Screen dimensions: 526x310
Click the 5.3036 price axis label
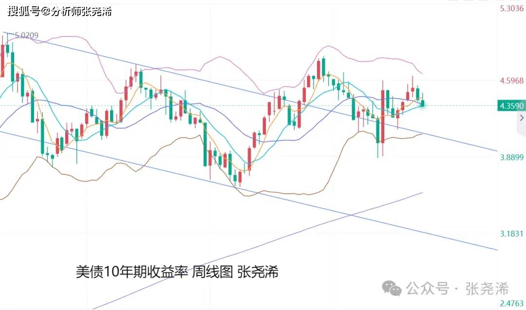tap(511, 8)
